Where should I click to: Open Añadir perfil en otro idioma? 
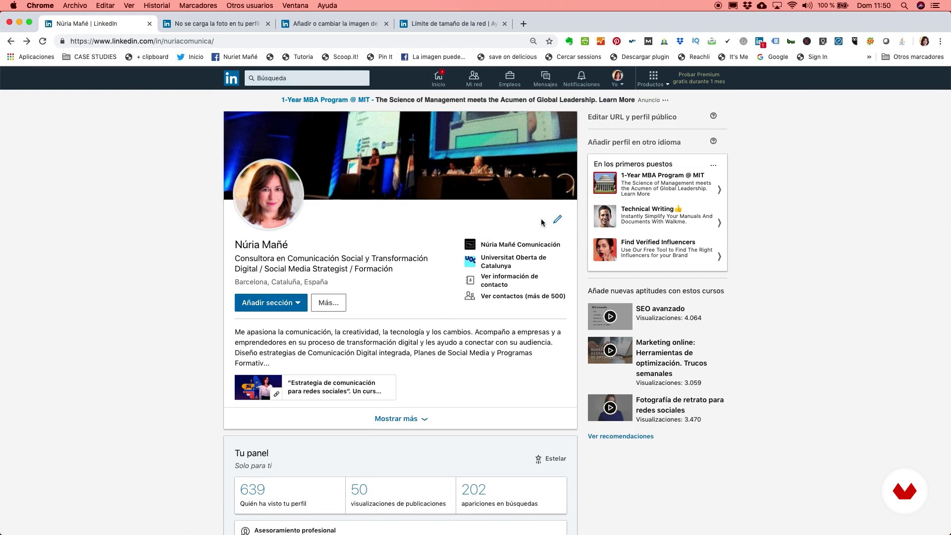point(634,142)
